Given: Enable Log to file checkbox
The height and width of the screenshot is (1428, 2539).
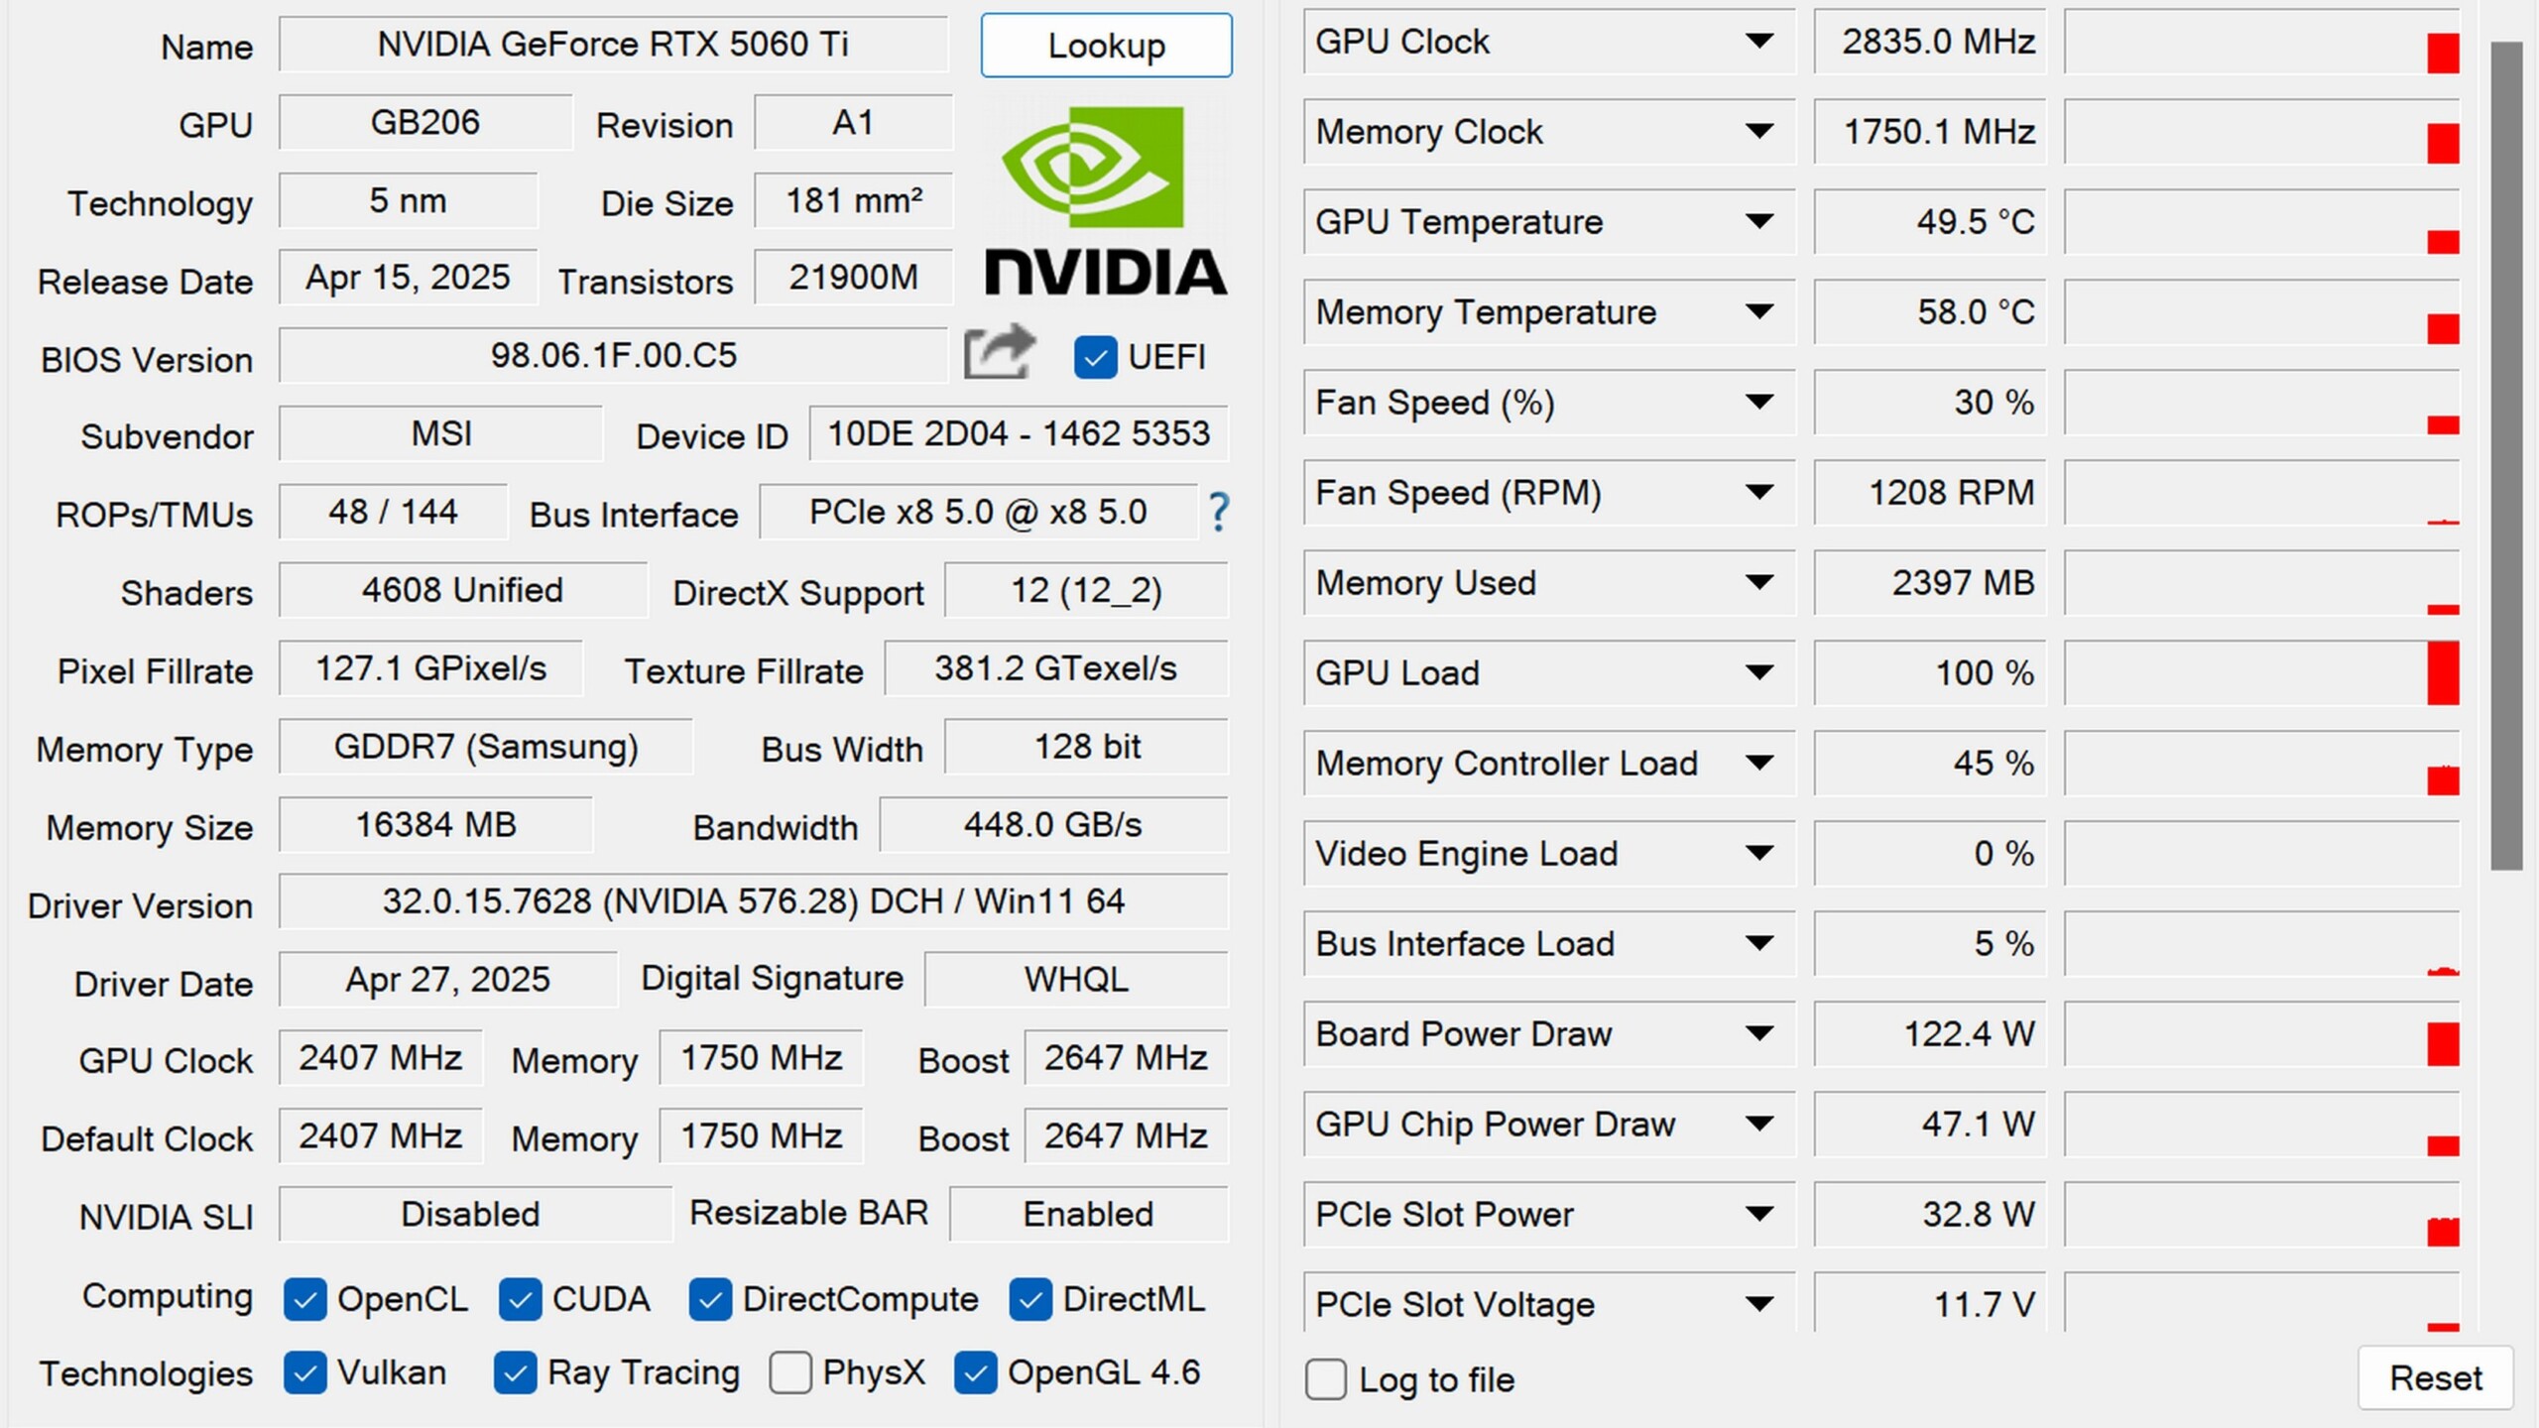Looking at the screenshot, I should point(1326,1379).
